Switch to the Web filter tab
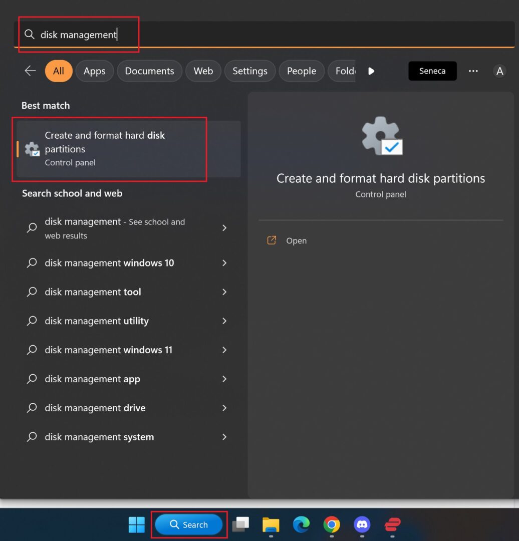Viewport: 519px width, 541px height. coord(203,71)
